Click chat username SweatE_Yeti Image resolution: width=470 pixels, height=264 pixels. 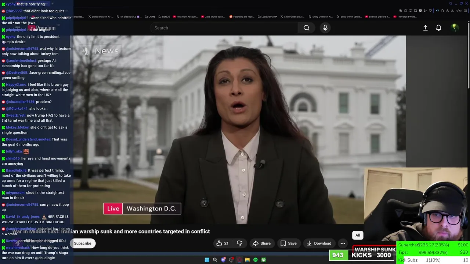coord(15,115)
